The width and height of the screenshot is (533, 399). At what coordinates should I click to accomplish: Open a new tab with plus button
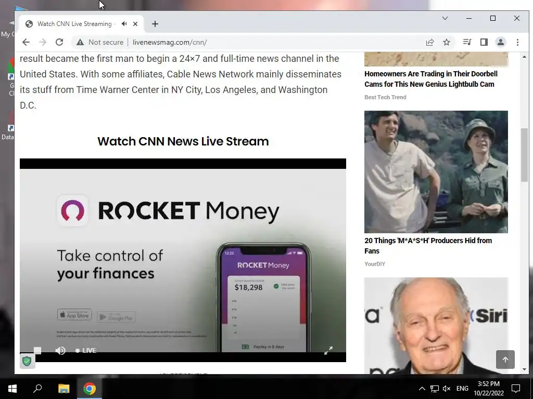(155, 24)
